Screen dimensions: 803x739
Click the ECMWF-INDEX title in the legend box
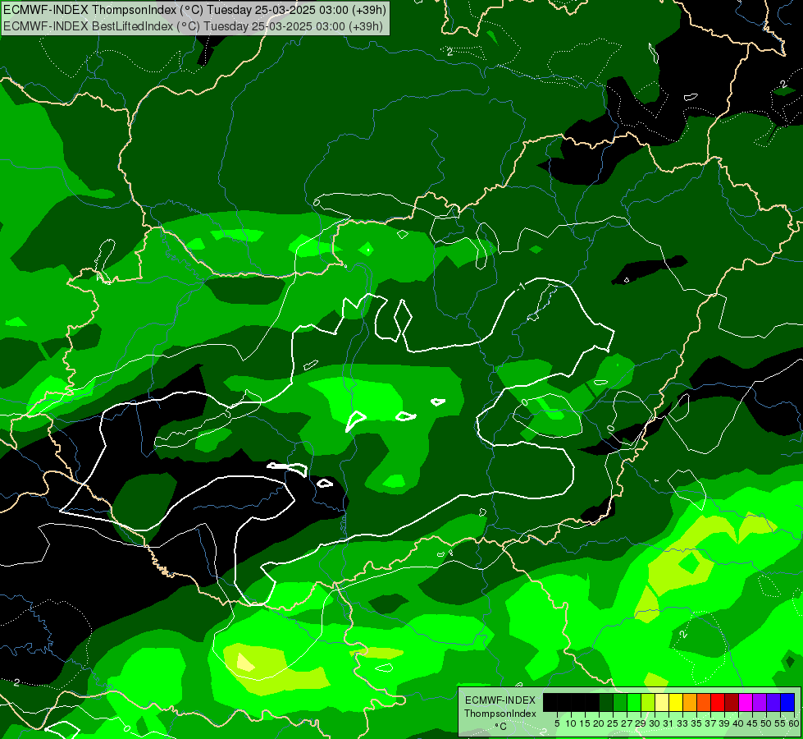coord(500,700)
